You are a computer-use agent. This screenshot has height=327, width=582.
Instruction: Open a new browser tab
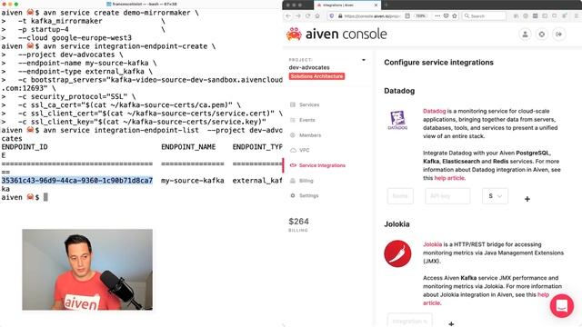tap(386, 5)
